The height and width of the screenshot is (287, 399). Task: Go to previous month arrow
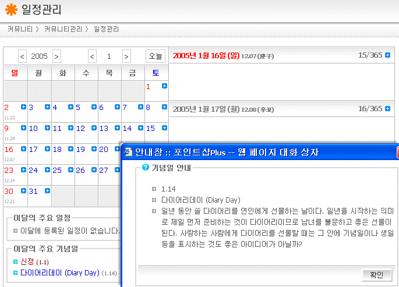tap(92, 56)
